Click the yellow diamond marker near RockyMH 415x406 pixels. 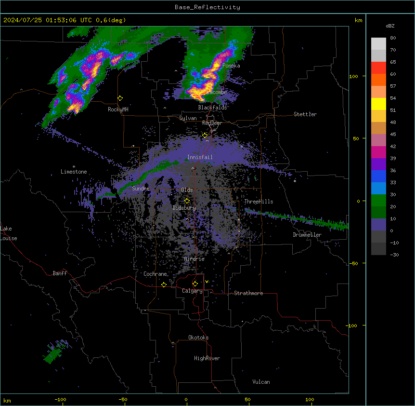click(120, 98)
